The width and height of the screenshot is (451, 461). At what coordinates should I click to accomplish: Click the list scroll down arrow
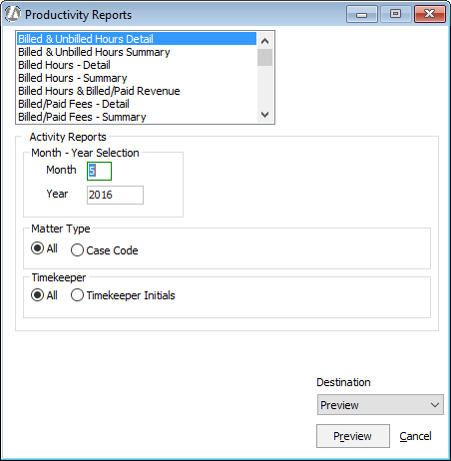(x=265, y=115)
